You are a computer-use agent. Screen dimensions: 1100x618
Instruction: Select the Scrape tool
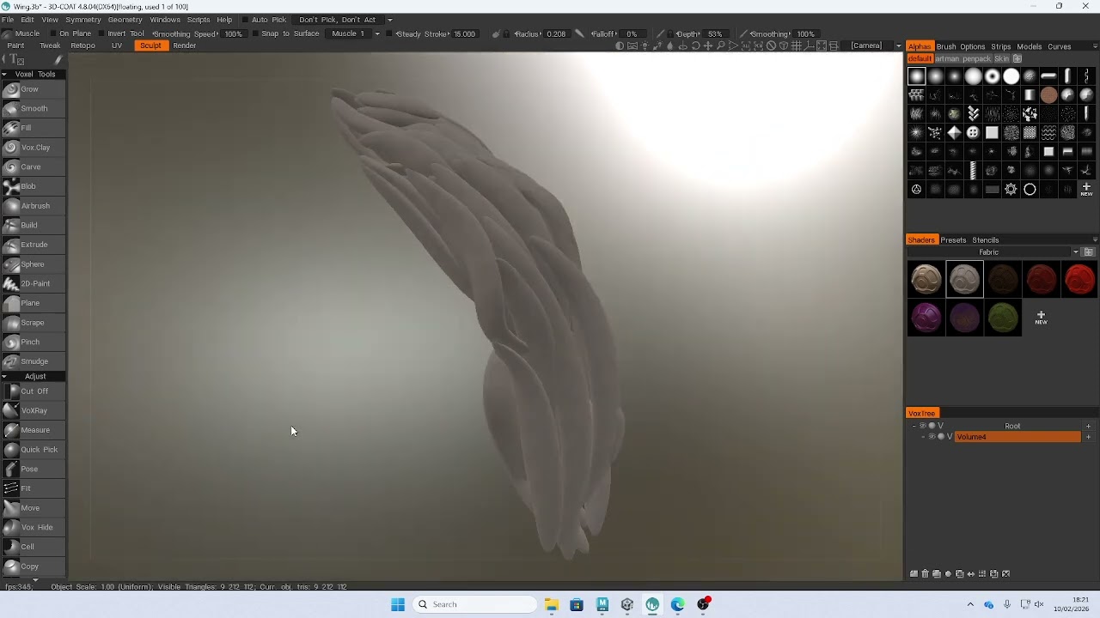pyautogui.click(x=33, y=323)
